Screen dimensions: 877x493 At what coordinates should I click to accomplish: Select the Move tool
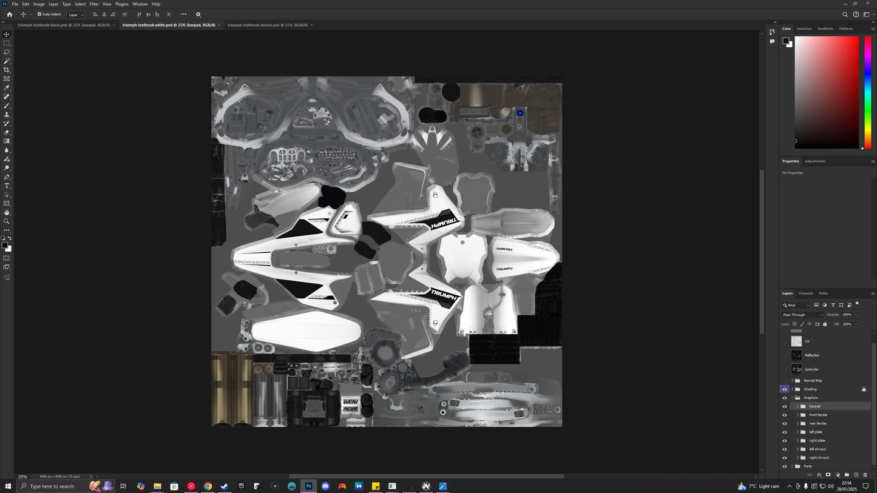click(x=7, y=35)
